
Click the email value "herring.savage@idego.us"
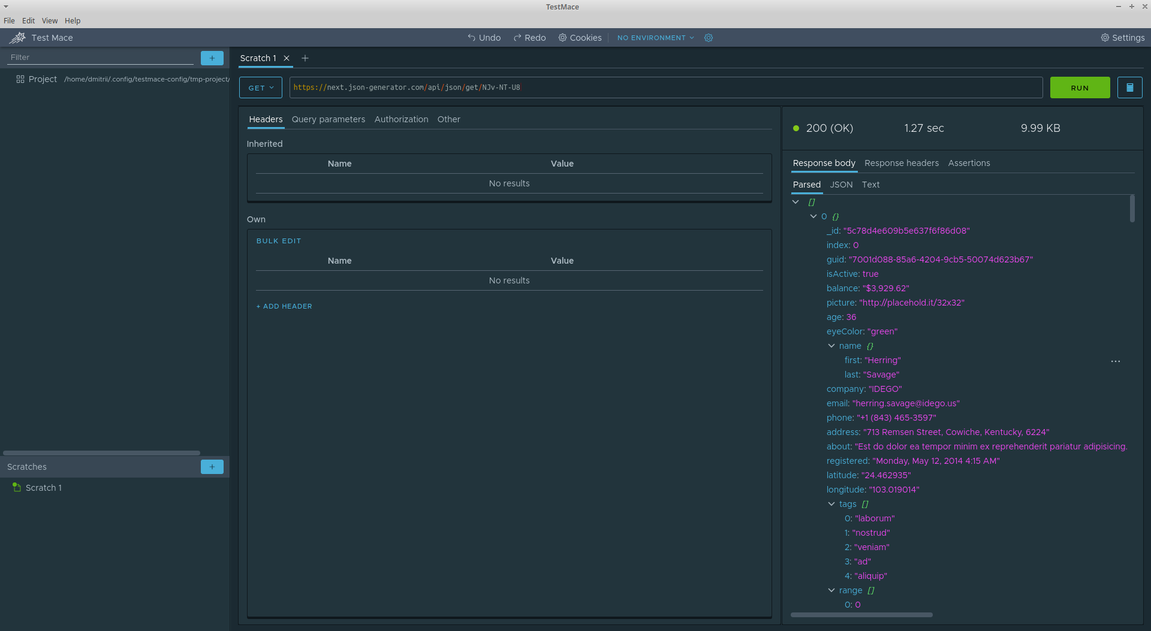906,403
